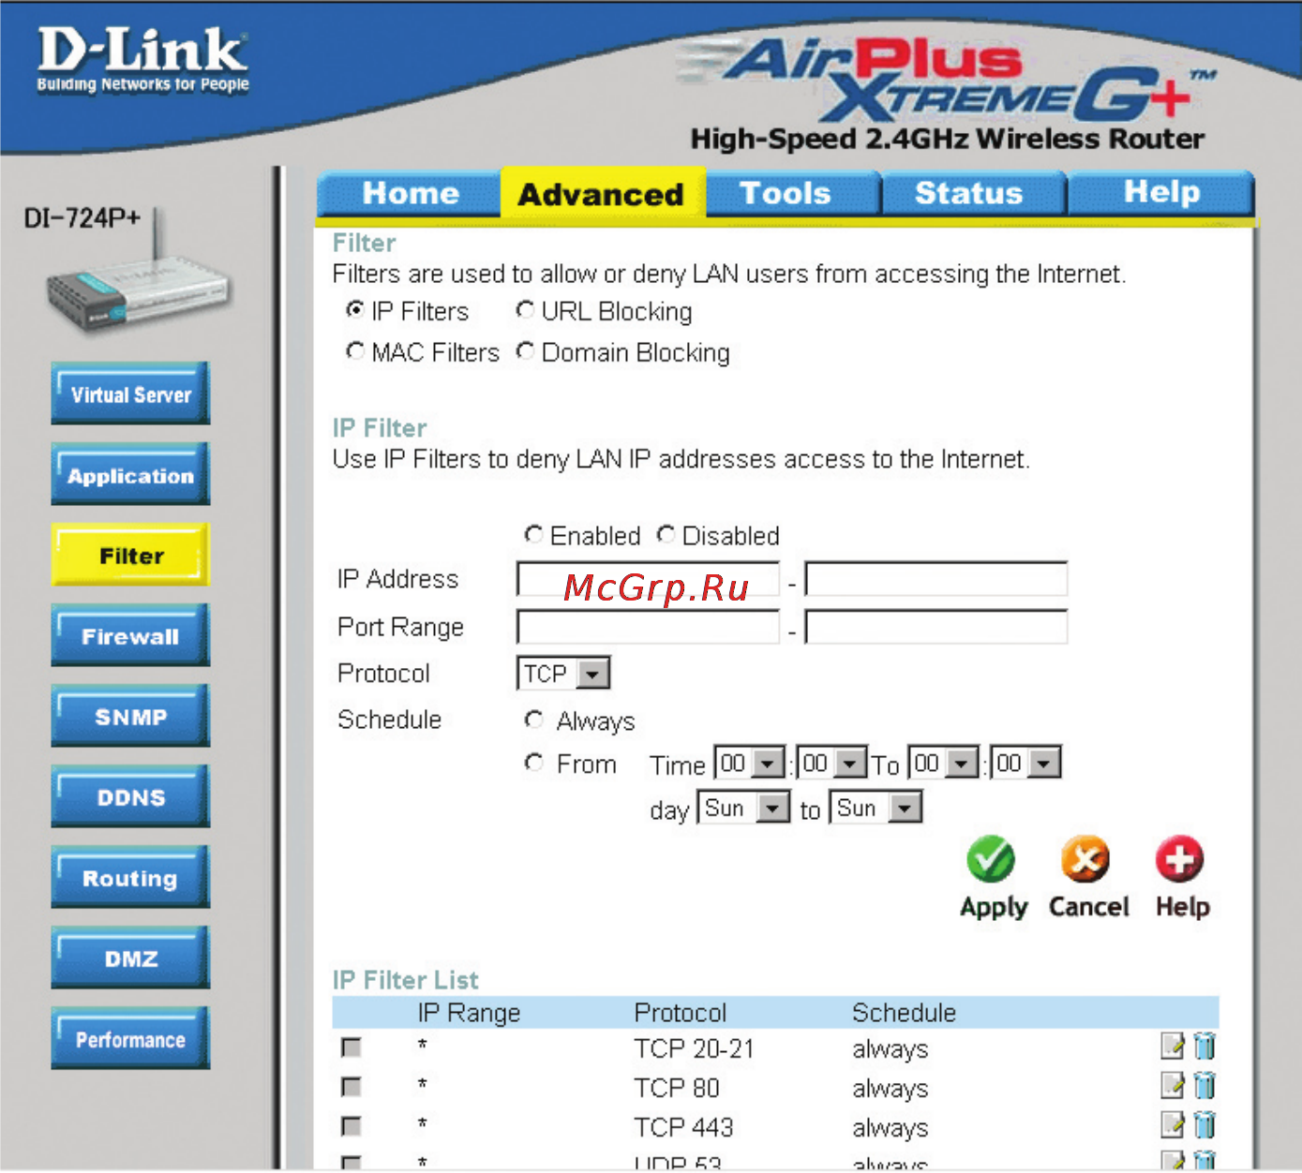The height and width of the screenshot is (1173, 1302).
Task: Delete the TCP 20-21 filter entry
Action: click(1205, 1046)
